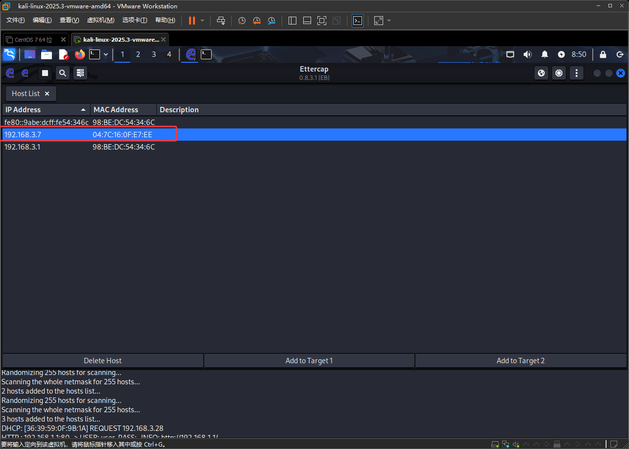Switch to workspace 2
The image size is (629, 449).
pyautogui.click(x=138, y=54)
